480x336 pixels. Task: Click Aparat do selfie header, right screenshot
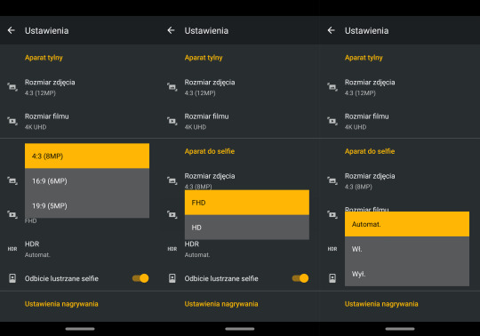click(370, 151)
